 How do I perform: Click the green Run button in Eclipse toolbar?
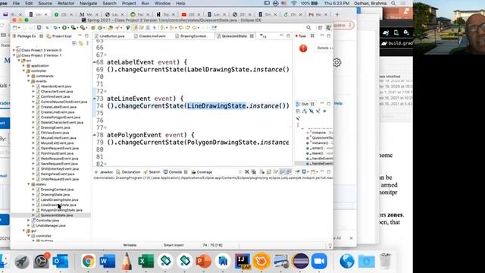pos(64,27)
